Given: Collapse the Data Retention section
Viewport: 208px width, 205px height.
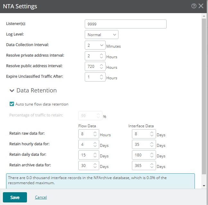Looking at the screenshot, I should click(12, 91).
